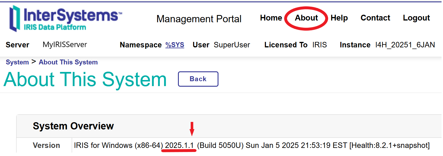Click the Management Portal title
Viewport: 443px width, 156px height.
coord(199,19)
